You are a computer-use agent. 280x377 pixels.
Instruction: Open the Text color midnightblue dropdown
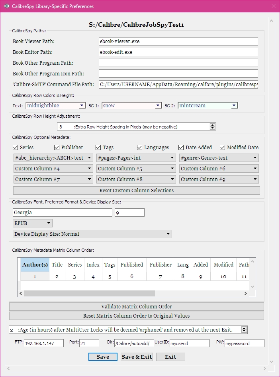pyautogui.click(x=55, y=106)
